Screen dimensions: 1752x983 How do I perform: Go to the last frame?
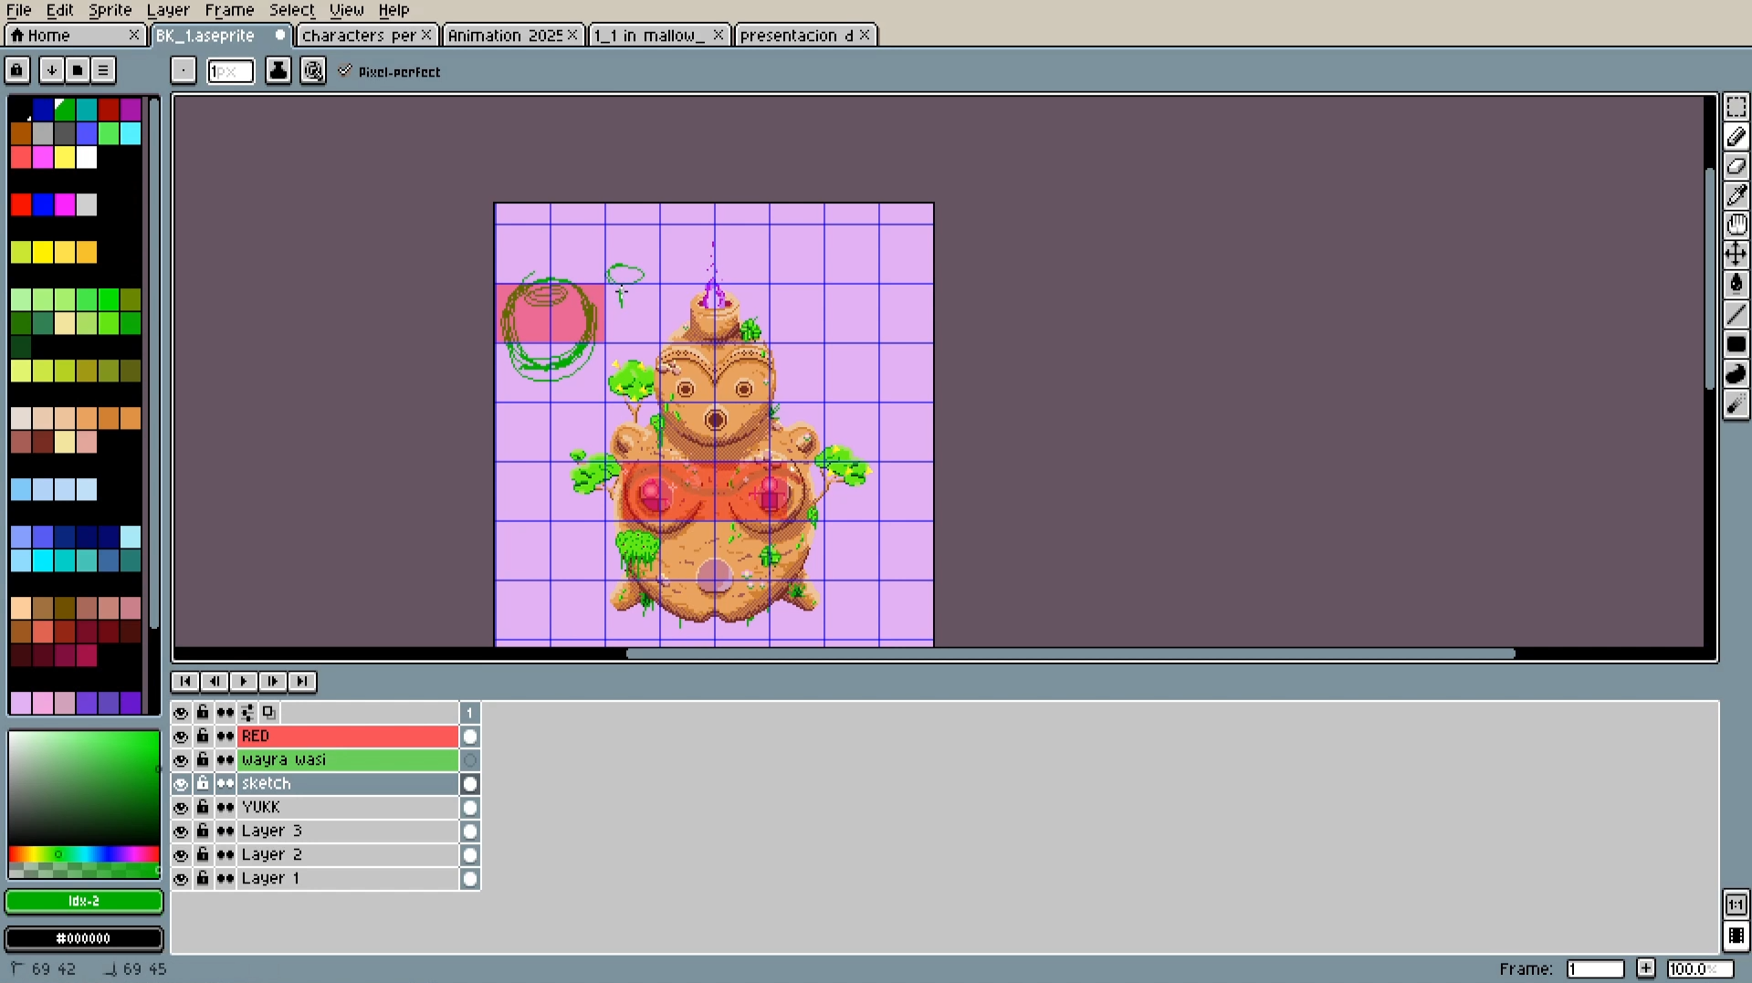click(302, 681)
